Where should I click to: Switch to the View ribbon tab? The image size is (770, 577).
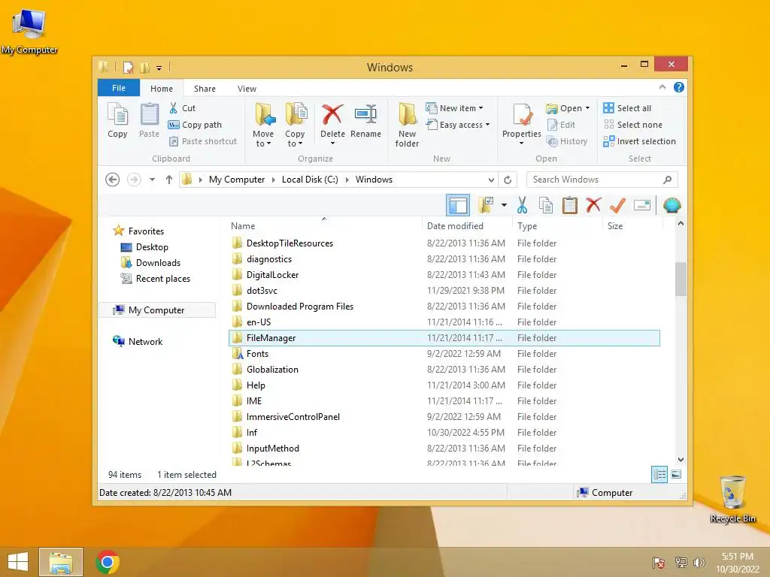(247, 89)
